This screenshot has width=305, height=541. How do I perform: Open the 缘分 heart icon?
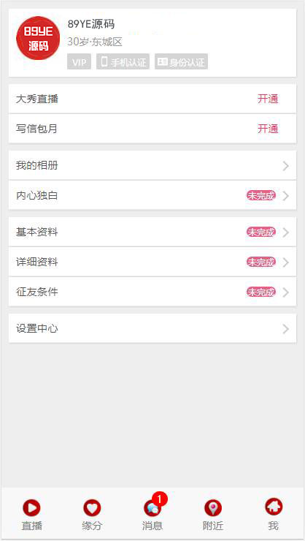92,508
